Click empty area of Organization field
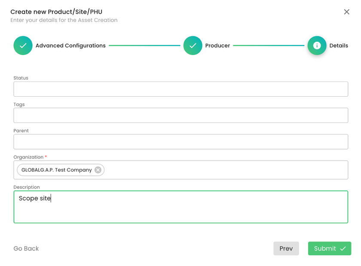This screenshot has width=361, height=266. (223, 170)
